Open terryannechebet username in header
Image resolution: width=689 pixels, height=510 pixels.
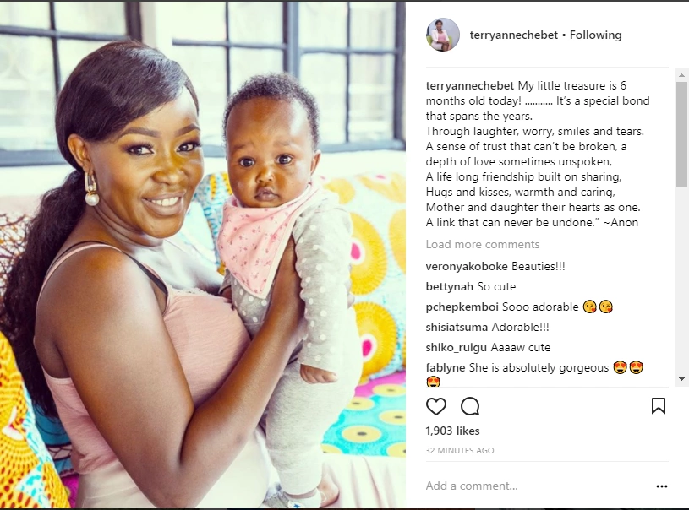coord(514,35)
